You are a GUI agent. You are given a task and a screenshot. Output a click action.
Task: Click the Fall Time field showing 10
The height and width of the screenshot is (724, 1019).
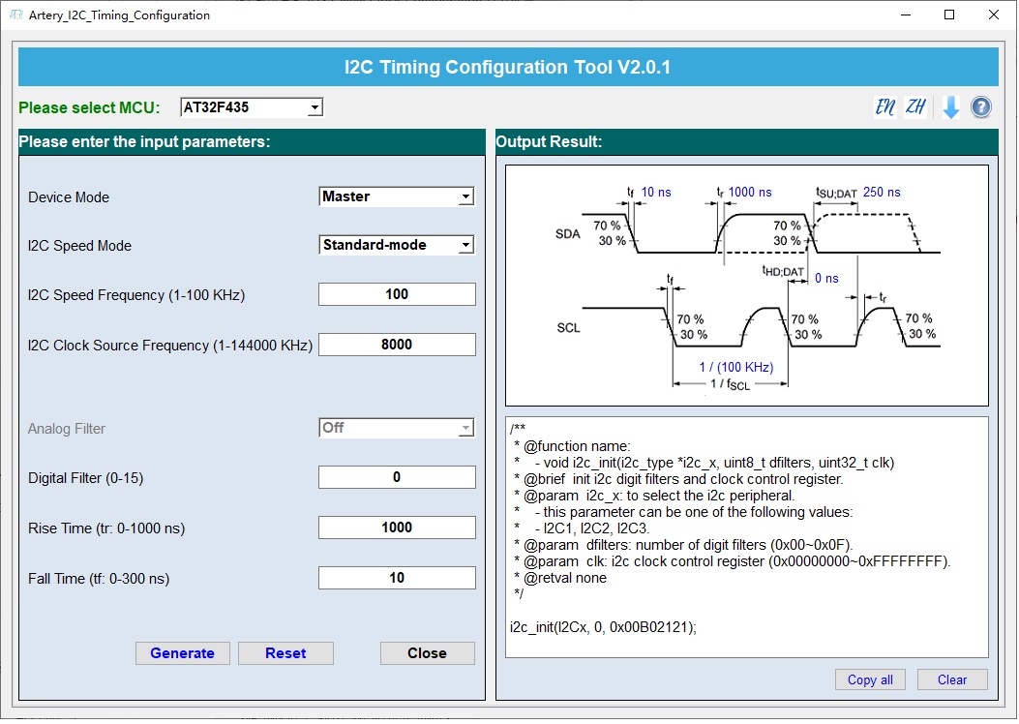tap(397, 578)
